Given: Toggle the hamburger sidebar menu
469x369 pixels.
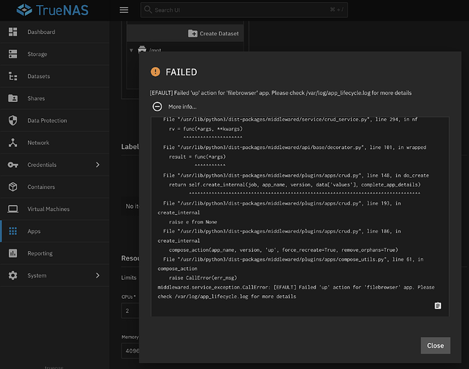Looking at the screenshot, I should (x=124, y=10).
